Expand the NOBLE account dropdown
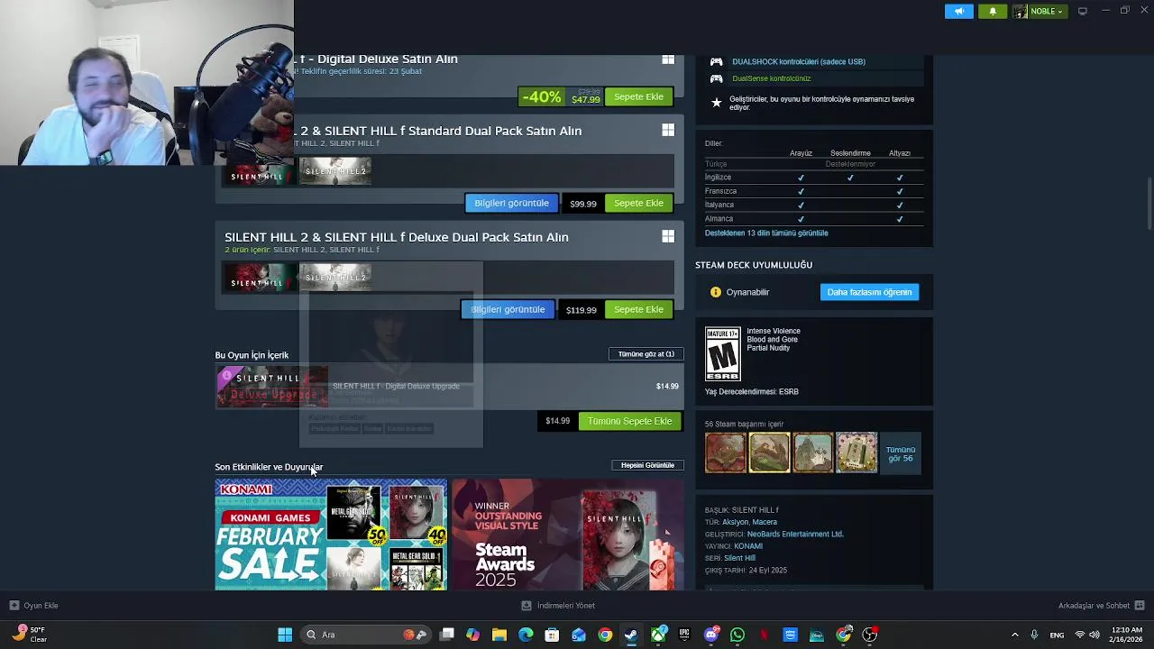Screen dimensions: 1154x649 pos(1040,12)
